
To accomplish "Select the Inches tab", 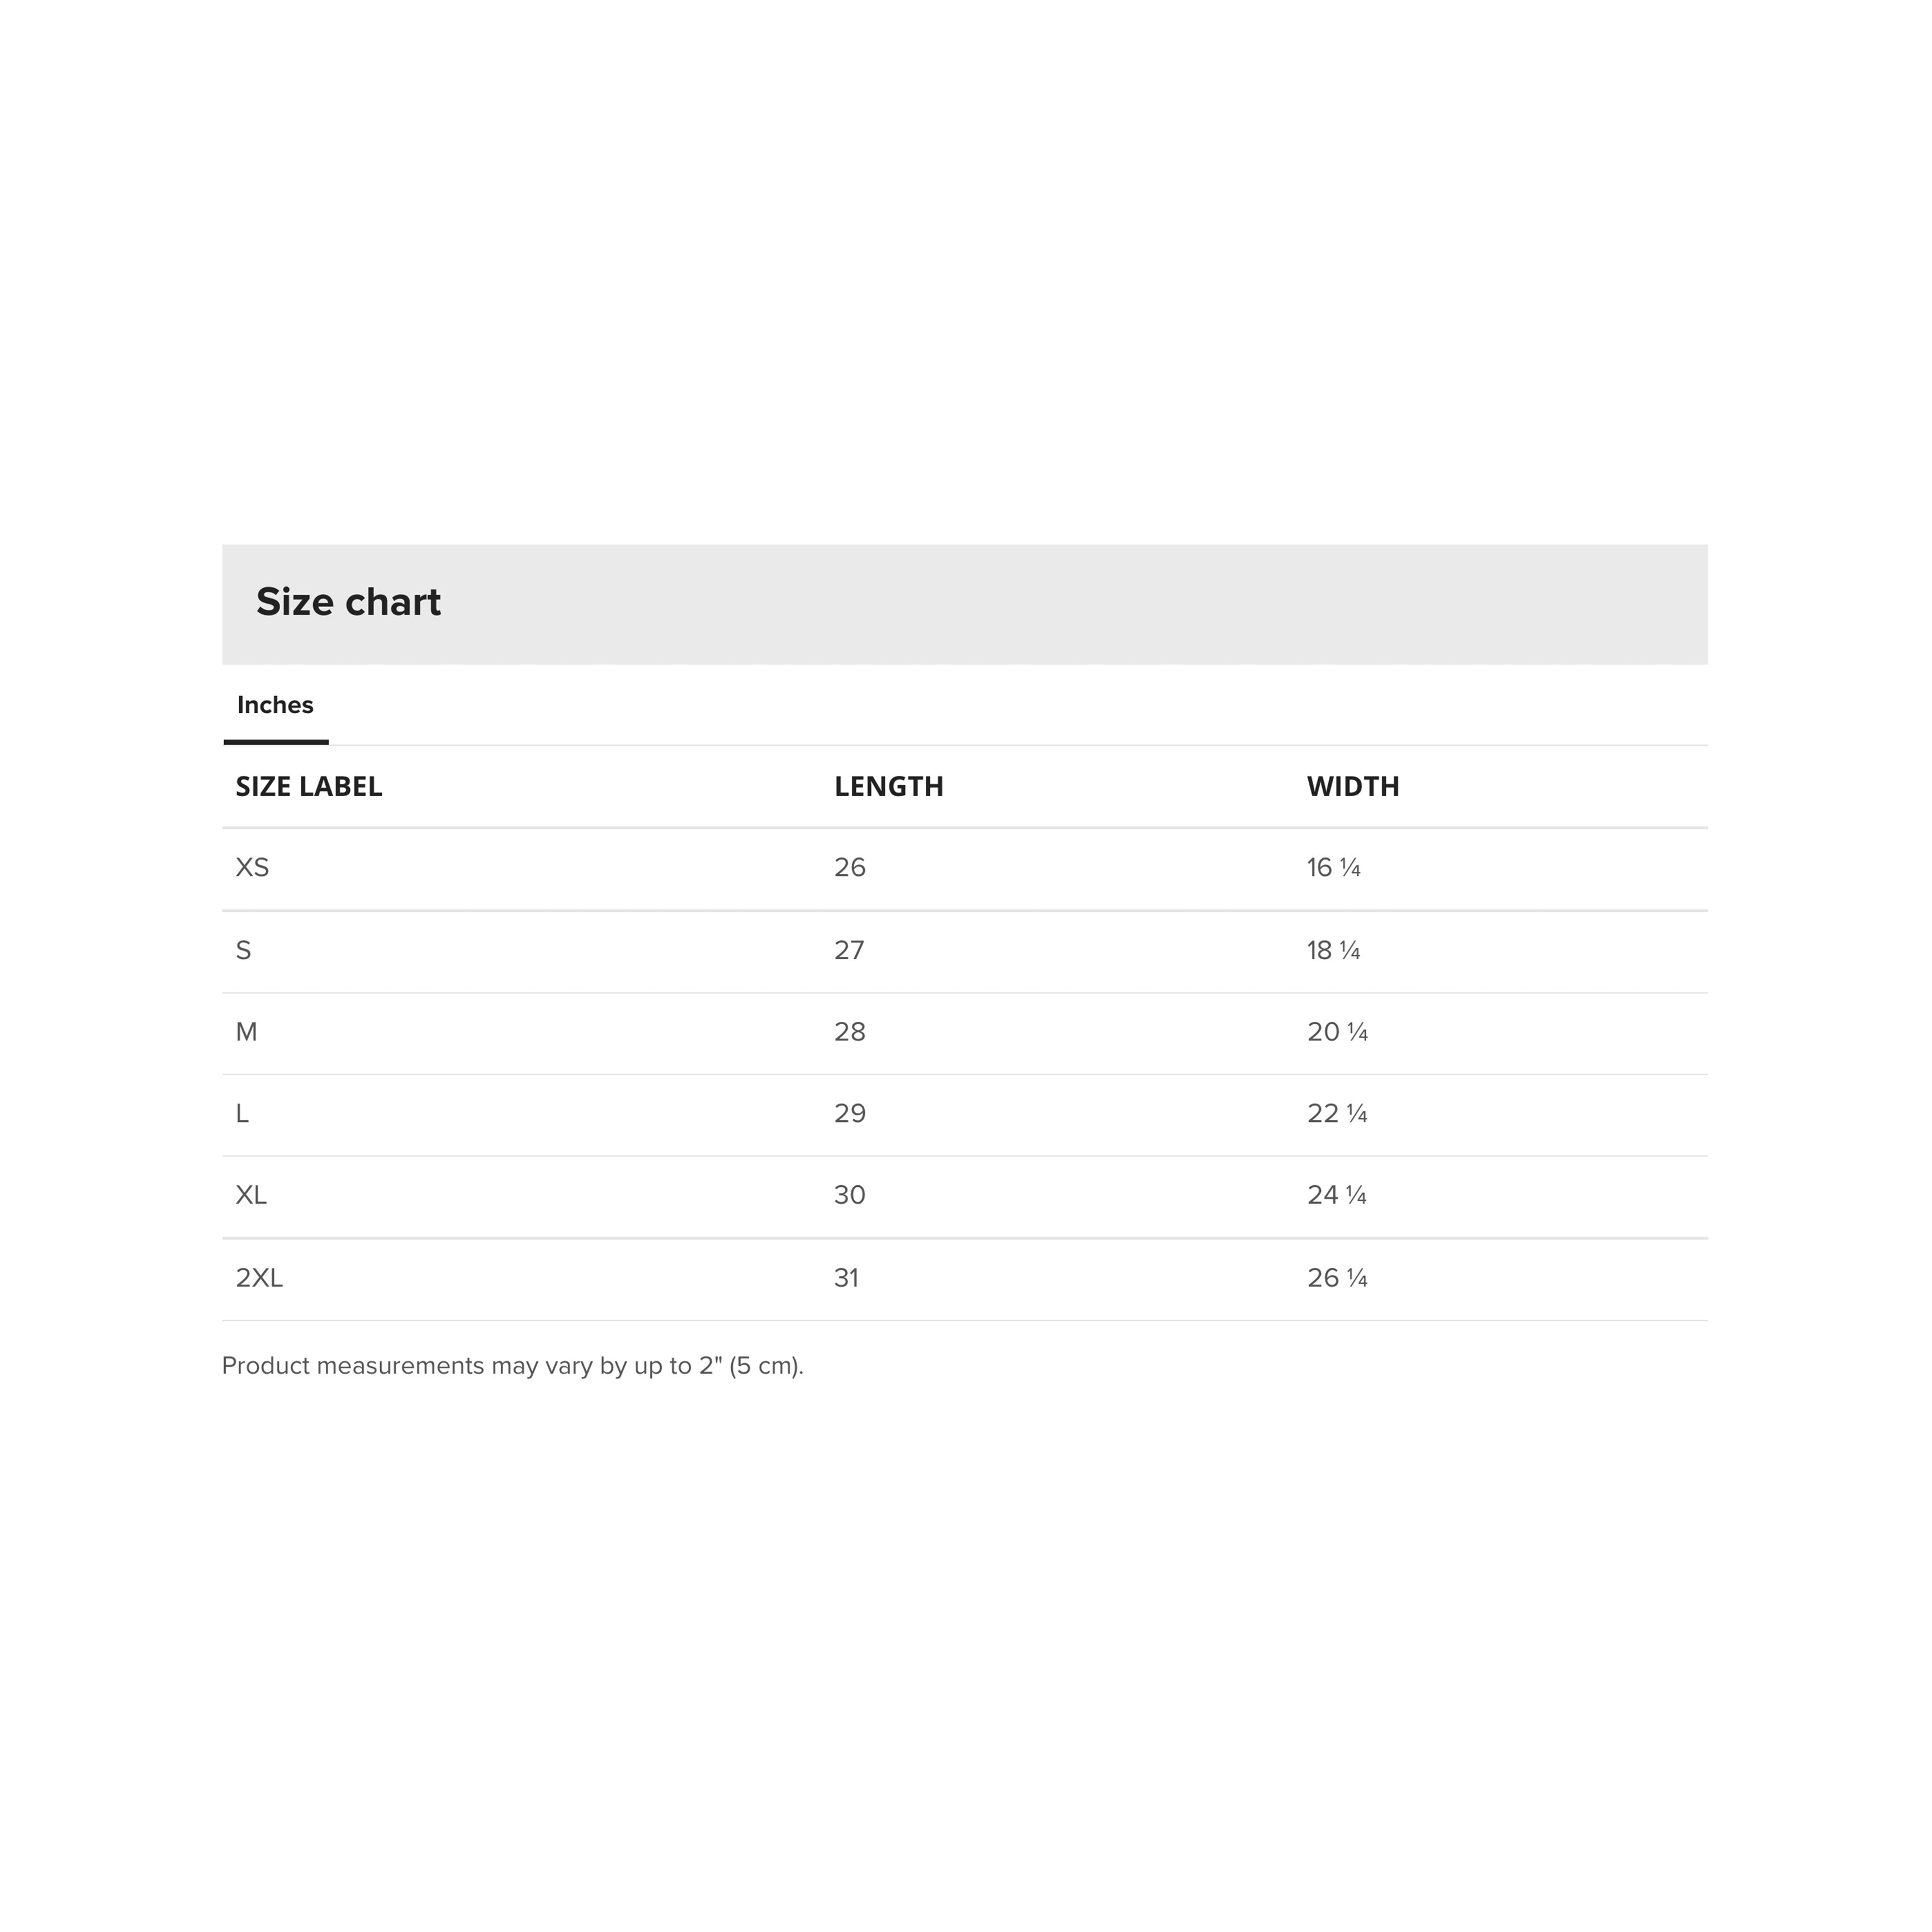I will click(x=275, y=705).
